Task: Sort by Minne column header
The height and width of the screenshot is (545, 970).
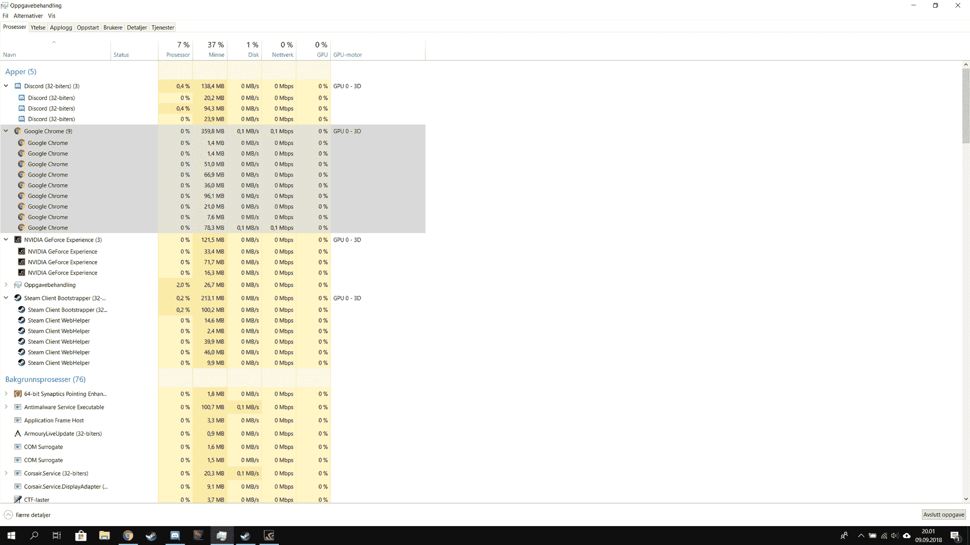Action: pos(210,50)
